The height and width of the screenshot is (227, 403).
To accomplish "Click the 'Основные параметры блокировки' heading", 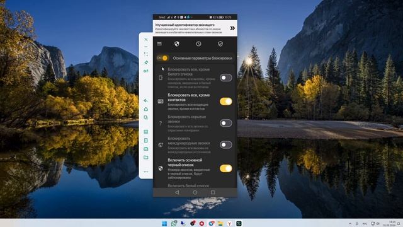I will pos(203,58).
